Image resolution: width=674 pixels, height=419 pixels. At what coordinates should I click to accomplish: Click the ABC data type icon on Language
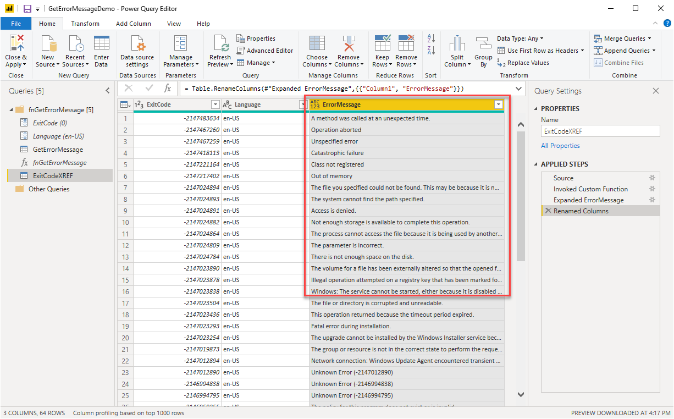(x=227, y=104)
